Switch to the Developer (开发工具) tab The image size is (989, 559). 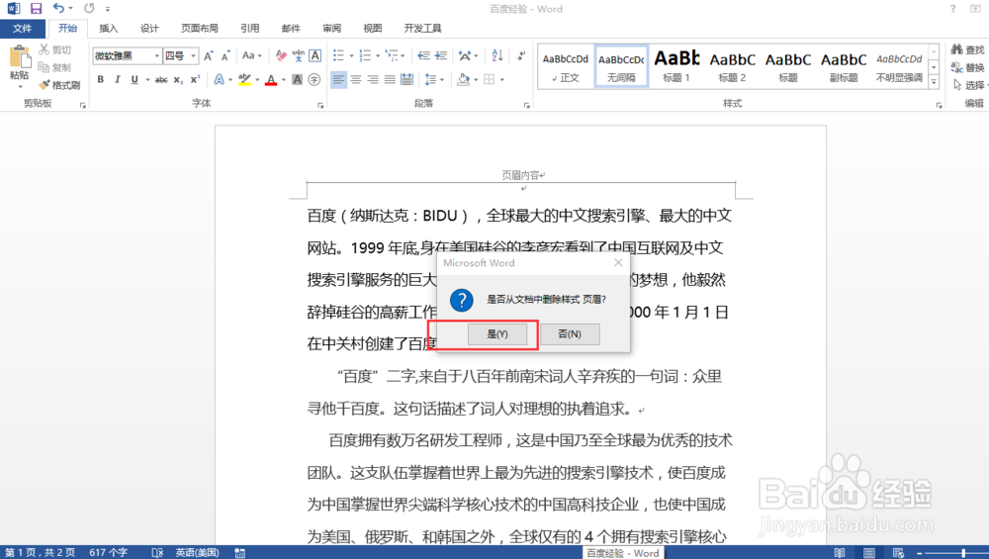click(x=422, y=29)
